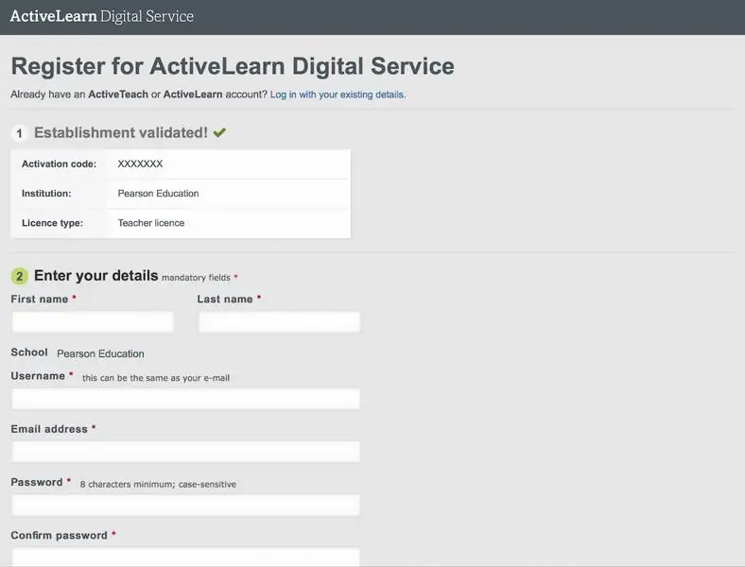Click the Confirm password field

pos(185,558)
